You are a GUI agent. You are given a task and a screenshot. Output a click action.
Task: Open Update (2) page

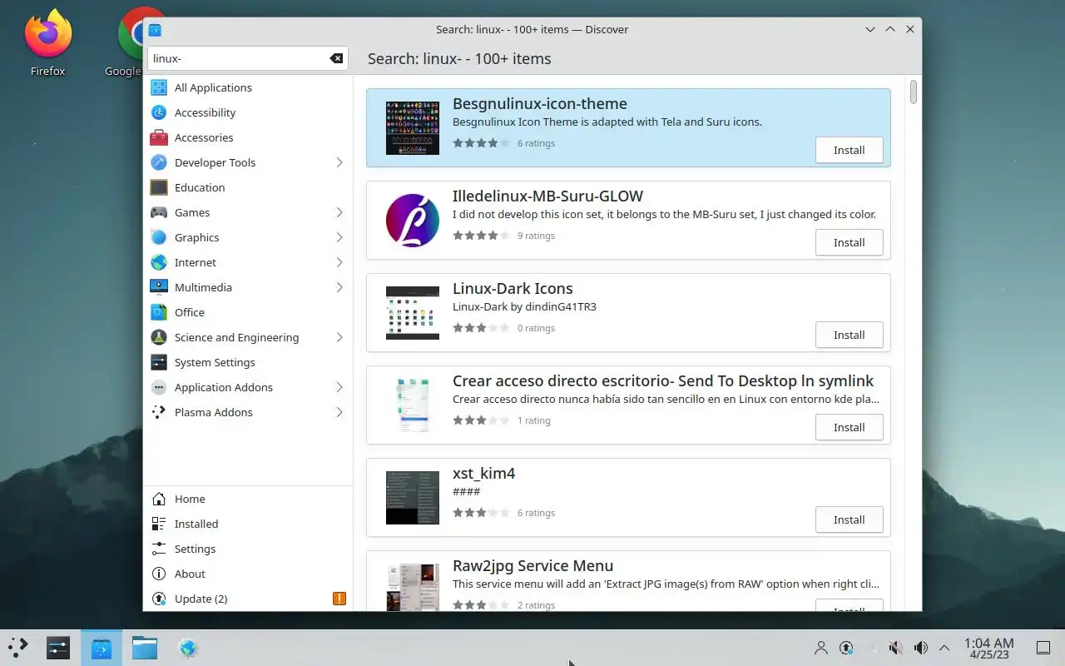coord(248,599)
